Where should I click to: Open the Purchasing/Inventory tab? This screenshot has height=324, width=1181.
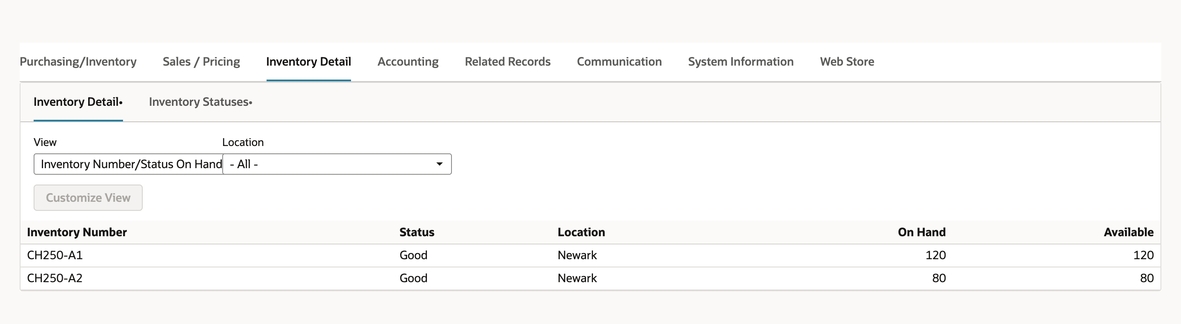coord(78,62)
